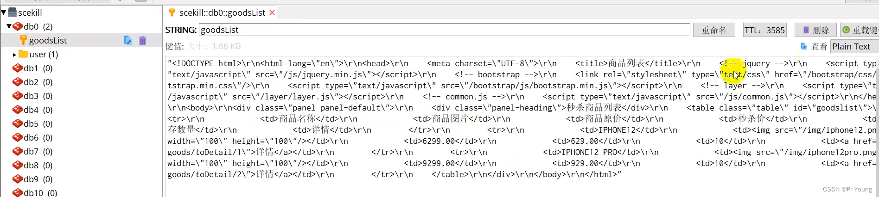The width and height of the screenshot is (879, 197).
Task: Select db1 (0) database
Action: [x=38, y=68]
